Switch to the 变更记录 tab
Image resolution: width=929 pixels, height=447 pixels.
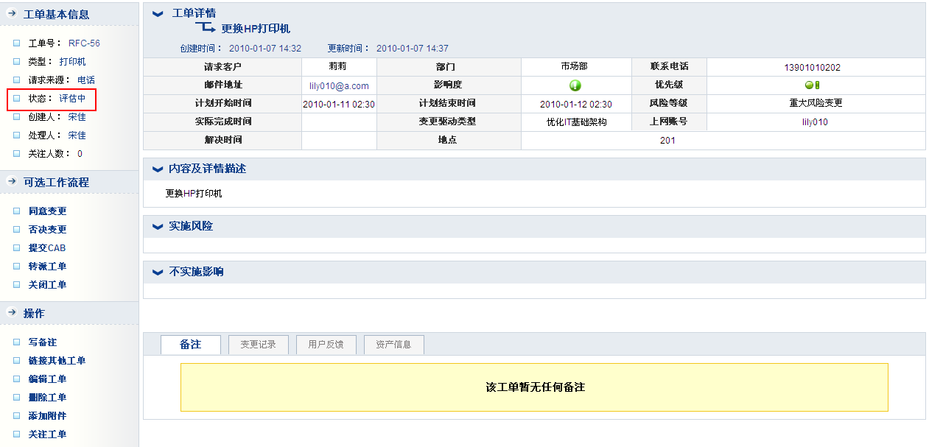258,345
